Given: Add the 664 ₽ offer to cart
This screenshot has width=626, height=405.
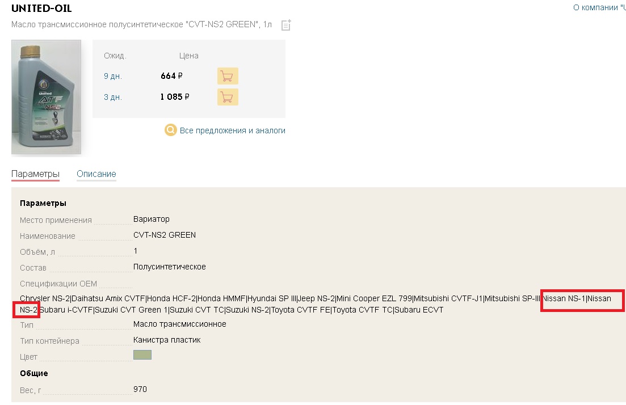Looking at the screenshot, I should (x=228, y=76).
